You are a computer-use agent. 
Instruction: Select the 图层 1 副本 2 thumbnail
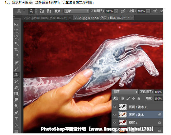pos(123,107)
